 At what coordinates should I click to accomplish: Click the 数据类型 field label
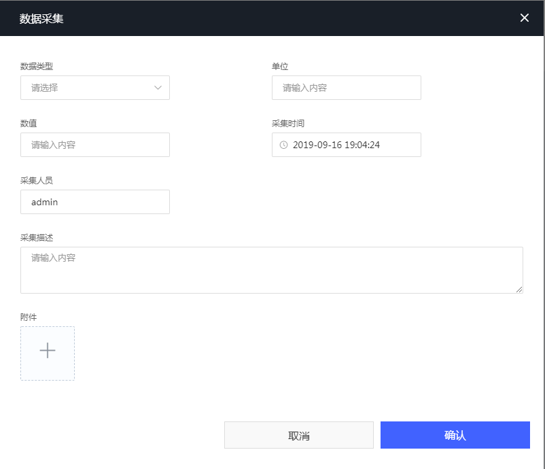(x=37, y=67)
